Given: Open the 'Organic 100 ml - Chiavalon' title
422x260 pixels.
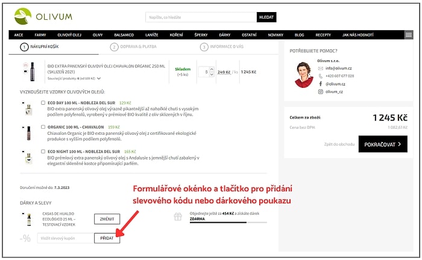Looking at the screenshot, I should (x=75, y=127).
